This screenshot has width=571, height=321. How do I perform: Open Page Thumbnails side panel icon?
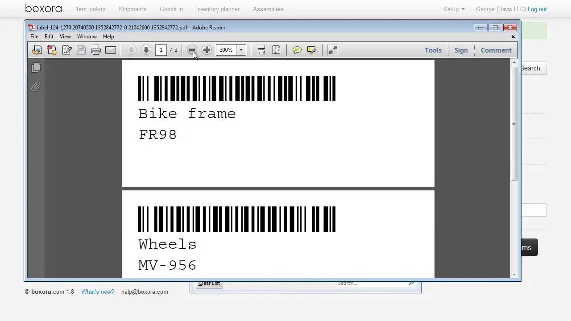(36, 67)
